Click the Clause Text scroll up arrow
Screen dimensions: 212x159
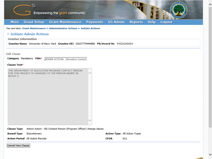(x=90, y=73)
